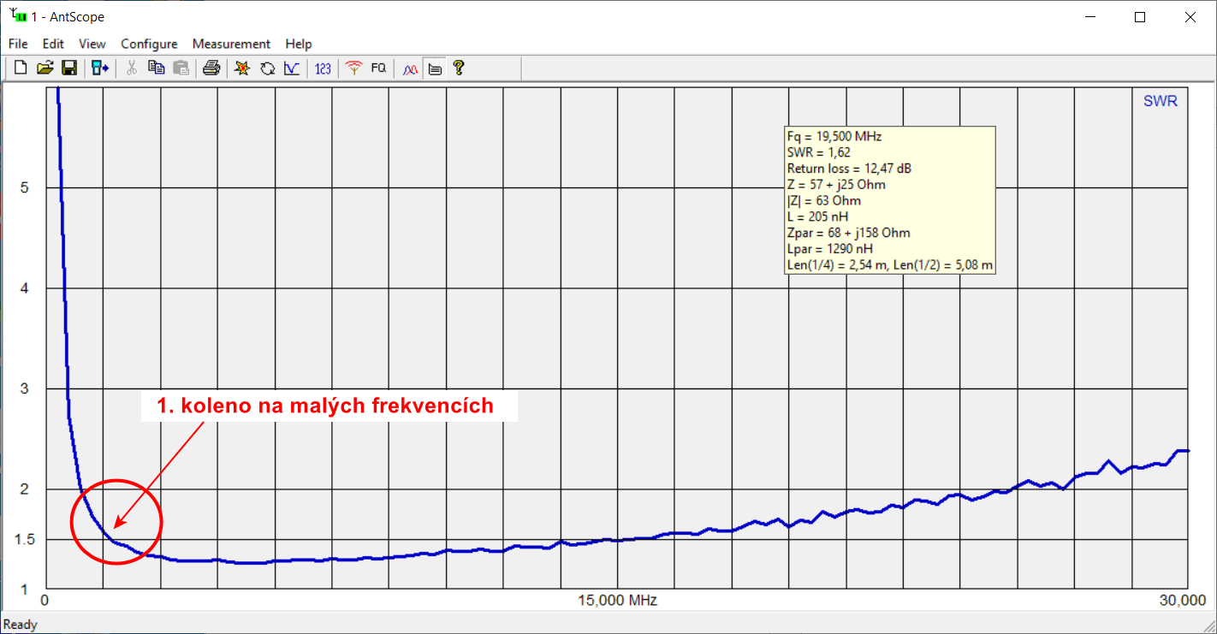The image size is (1217, 634).
Task: Click the graph curve toolbar icon
Action: coord(292,68)
